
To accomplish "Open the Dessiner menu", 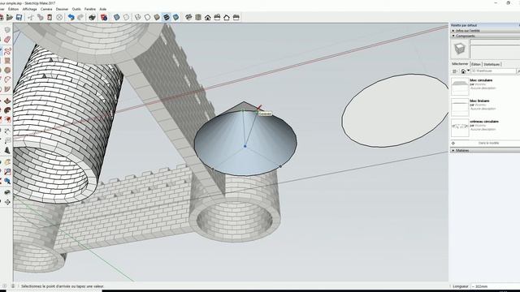I will pyautogui.click(x=62, y=9).
